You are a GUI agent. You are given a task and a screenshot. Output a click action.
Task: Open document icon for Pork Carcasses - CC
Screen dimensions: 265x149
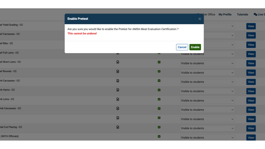[x=118, y=81]
